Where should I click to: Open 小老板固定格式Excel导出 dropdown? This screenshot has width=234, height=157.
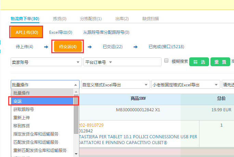coord(185,85)
